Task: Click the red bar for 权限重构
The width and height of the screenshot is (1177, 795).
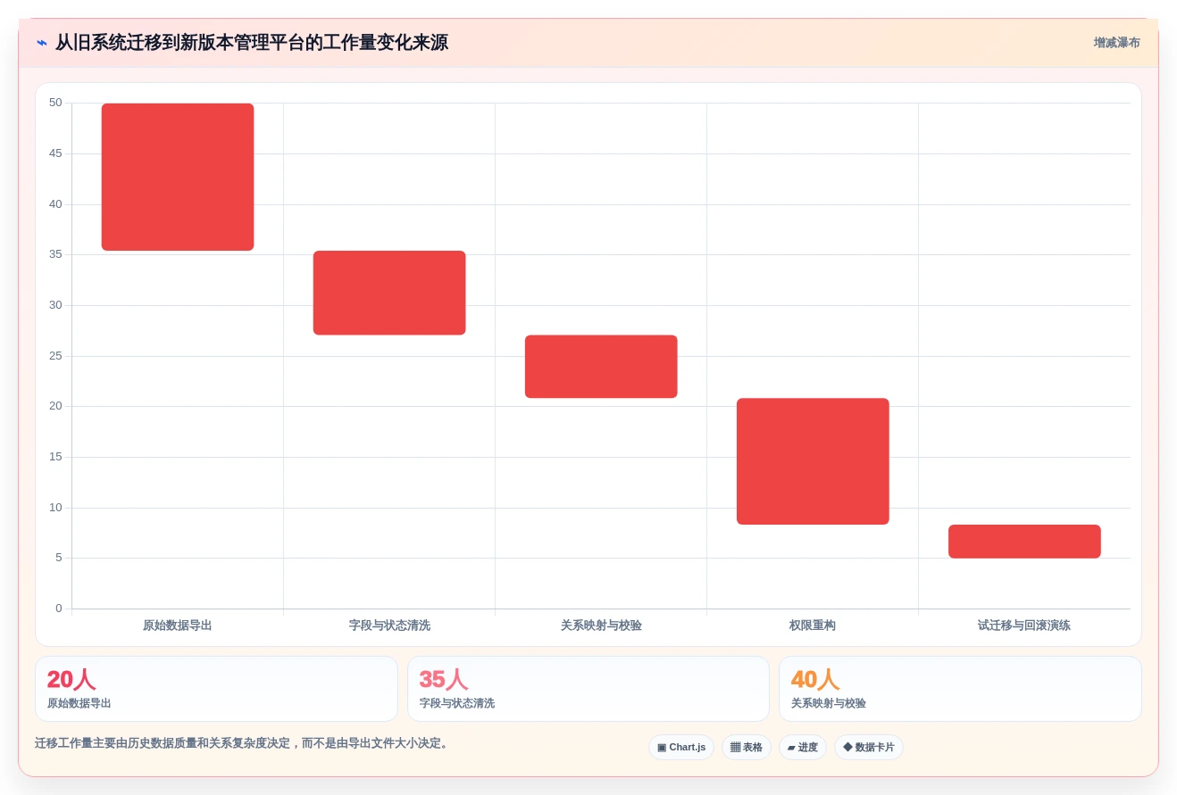Action: click(813, 461)
